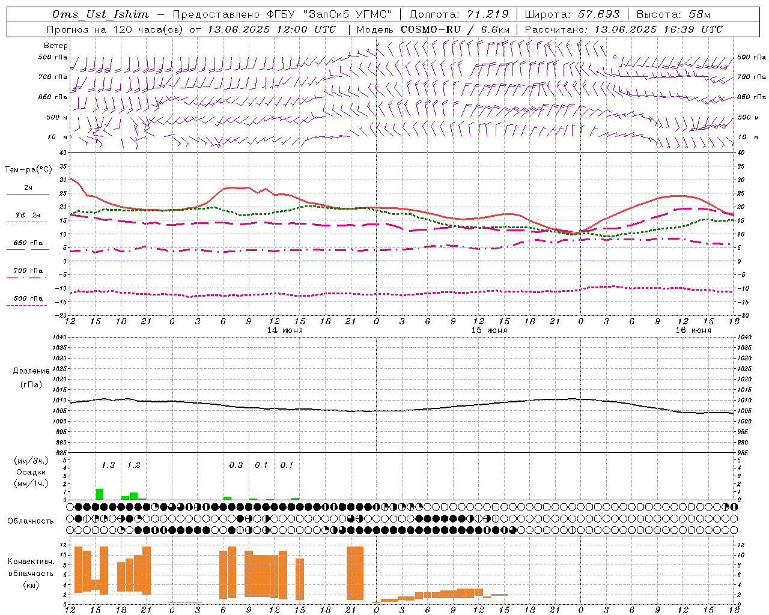Screen dimensions: 769x615
Task: Click the 14 июня date label
Action: (x=285, y=330)
